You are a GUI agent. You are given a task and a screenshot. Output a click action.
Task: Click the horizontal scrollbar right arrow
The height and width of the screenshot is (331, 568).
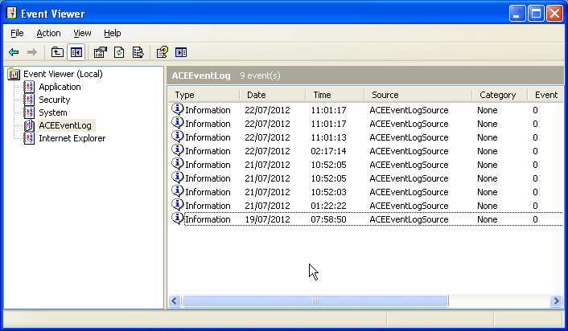click(x=556, y=301)
